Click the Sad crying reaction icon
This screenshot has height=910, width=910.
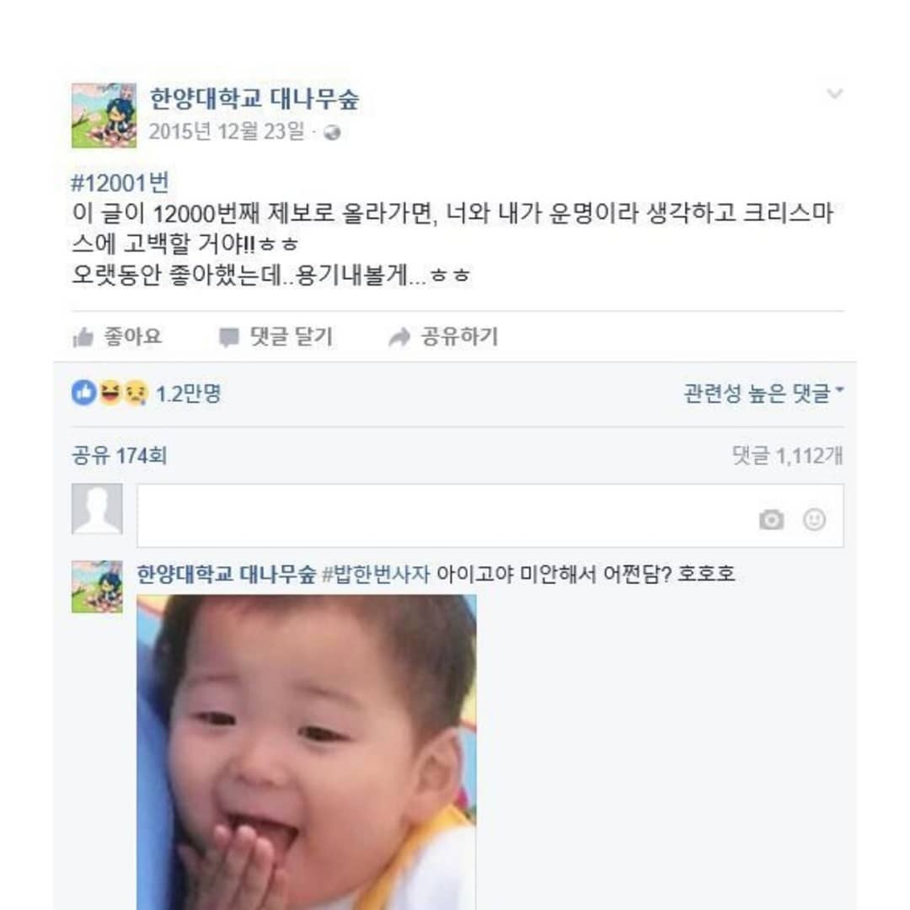coord(135,393)
